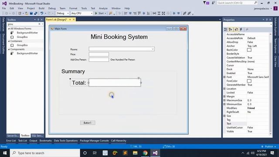Toggle auto-hide pin on Toolbox panel
279x157 pixels.
38,20
